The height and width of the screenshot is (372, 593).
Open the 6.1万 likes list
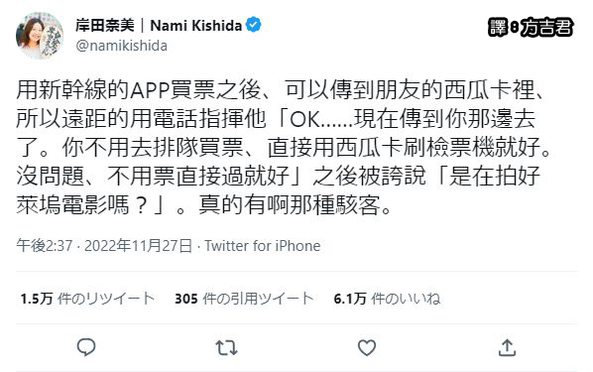click(x=387, y=299)
